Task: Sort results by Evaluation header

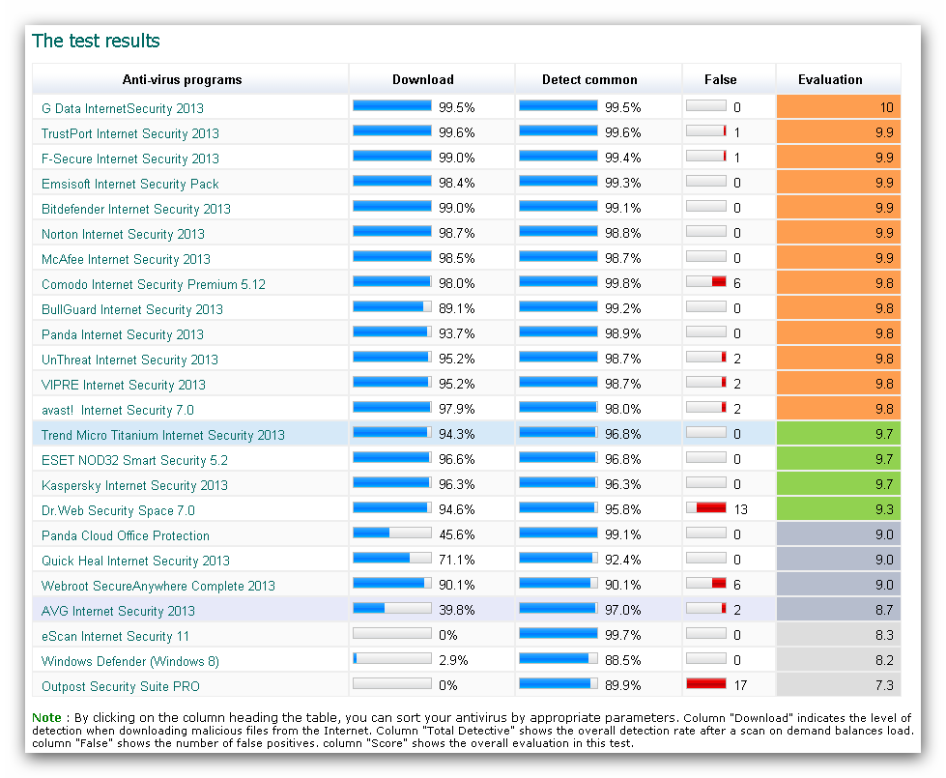Action: coord(830,79)
